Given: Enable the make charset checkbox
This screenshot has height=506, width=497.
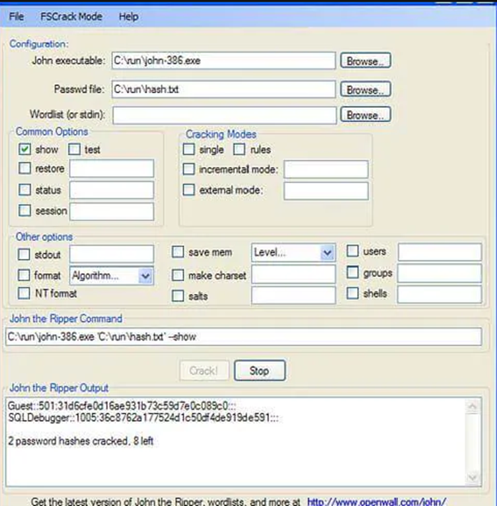Looking at the screenshot, I should click(x=178, y=275).
